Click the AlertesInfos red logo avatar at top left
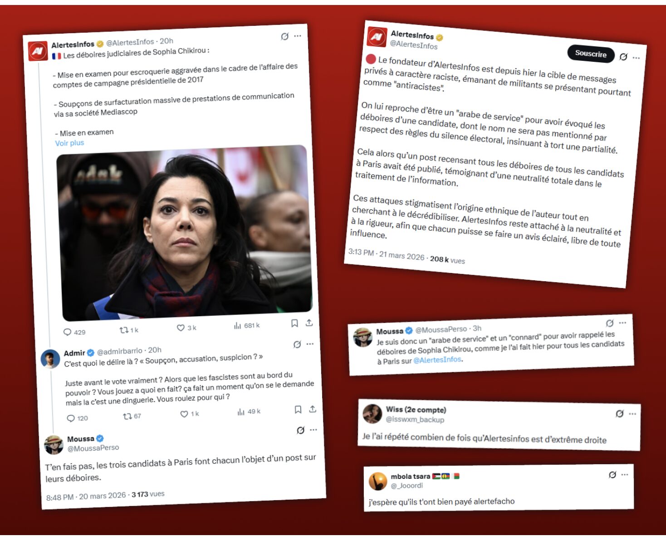Image resolution: width=666 pixels, height=556 pixels. tap(38, 51)
